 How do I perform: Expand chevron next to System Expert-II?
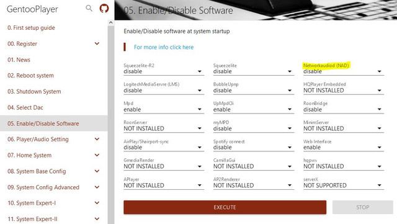click(x=97, y=219)
